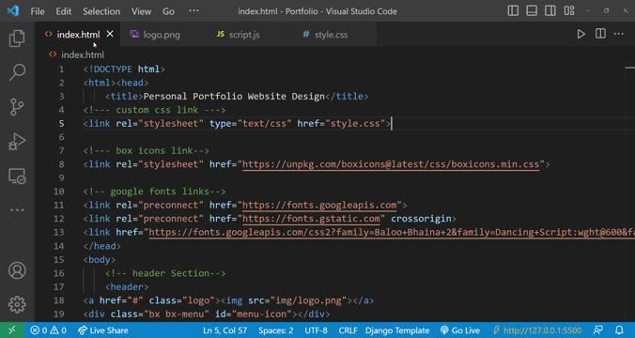Image resolution: width=635 pixels, height=338 pixels.
Task: Click the Run play button in editor
Action: coord(581,34)
